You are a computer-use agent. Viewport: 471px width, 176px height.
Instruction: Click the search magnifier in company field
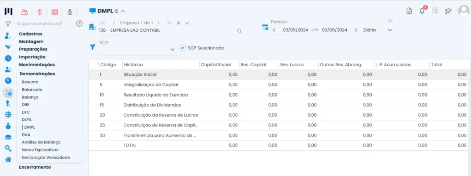point(239,31)
